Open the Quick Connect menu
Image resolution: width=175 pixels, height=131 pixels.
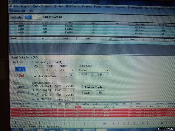coord(42,6)
